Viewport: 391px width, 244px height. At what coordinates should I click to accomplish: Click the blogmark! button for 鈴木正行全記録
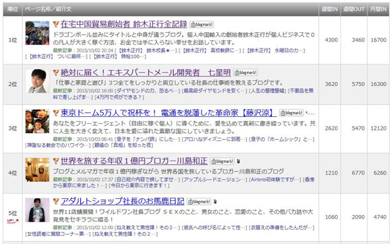[202, 24]
